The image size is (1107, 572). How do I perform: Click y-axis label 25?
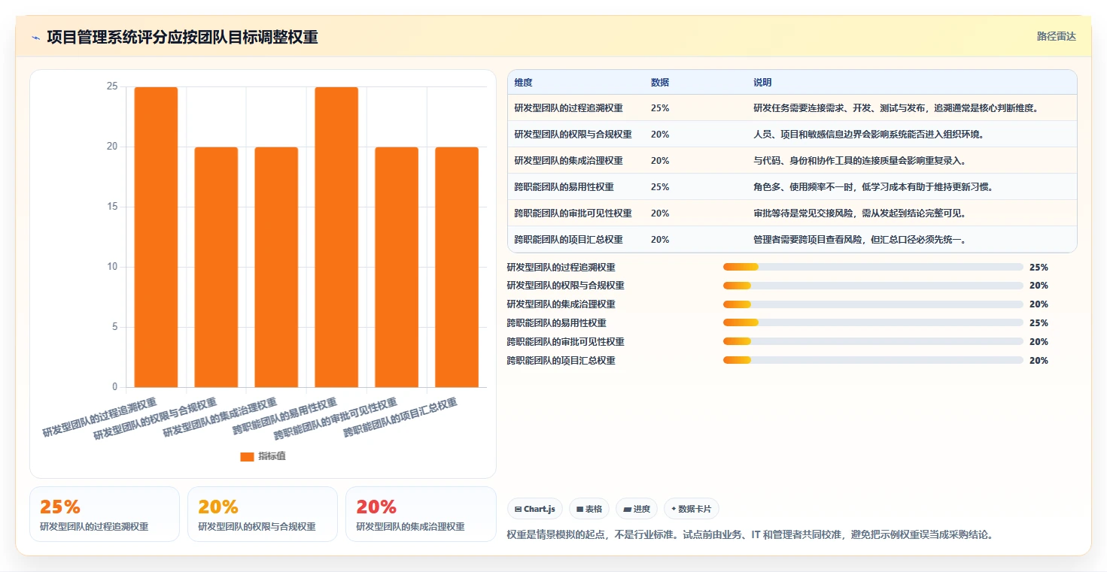(x=112, y=86)
